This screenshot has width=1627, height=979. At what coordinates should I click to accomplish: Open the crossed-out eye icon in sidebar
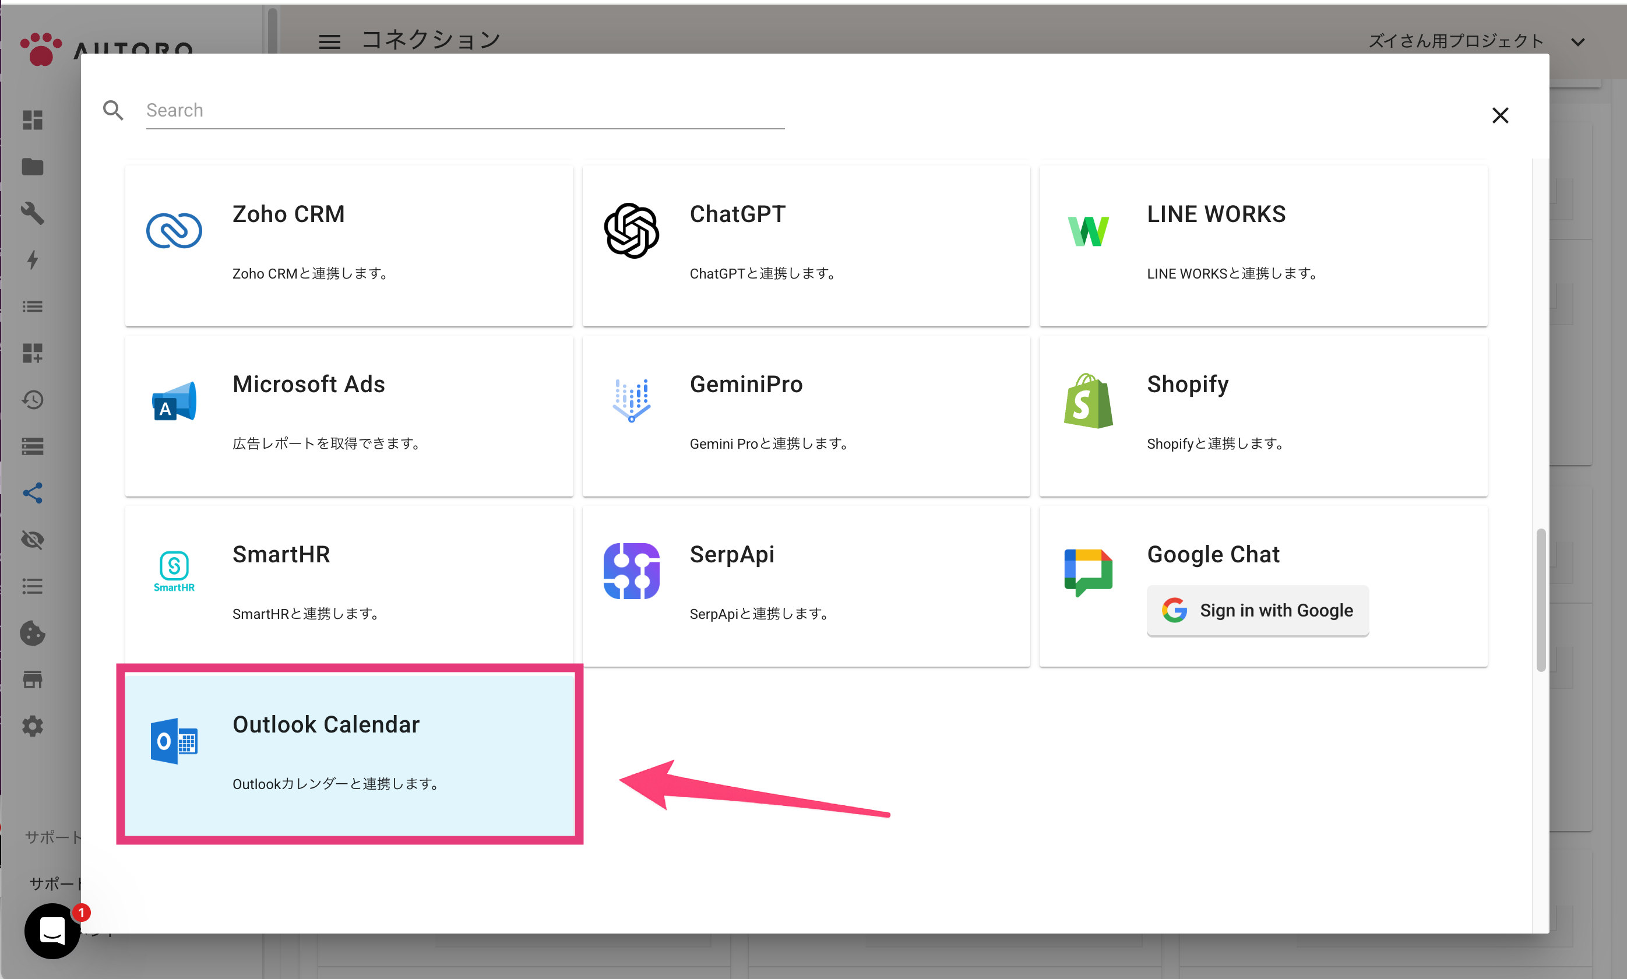32,540
